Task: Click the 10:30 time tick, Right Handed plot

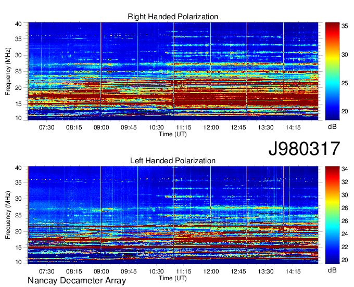Action: pyautogui.click(x=156, y=127)
